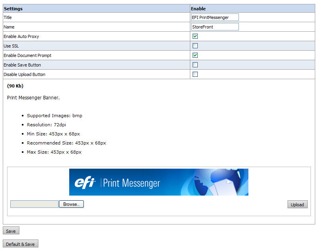Click the Resolution: 72dpi line
The height and width of the screenshot is (251, 318).
click(46, 125)
